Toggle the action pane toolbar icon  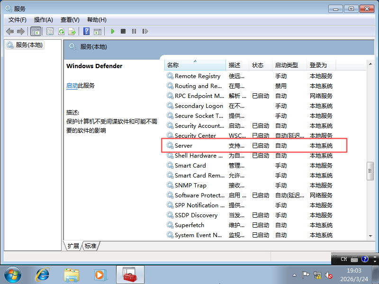pyautogui.click(x=98, y=31)
